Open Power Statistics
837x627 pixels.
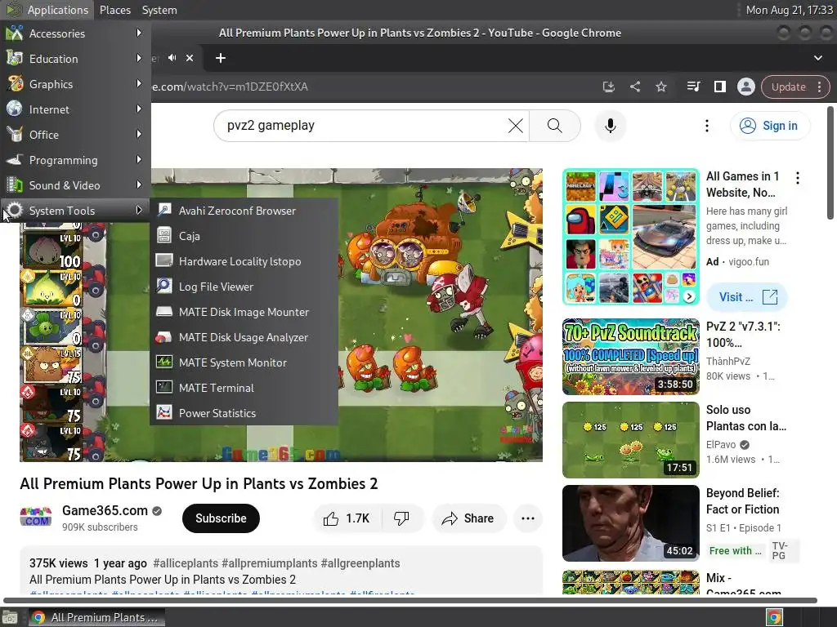(x=244, y=413)
